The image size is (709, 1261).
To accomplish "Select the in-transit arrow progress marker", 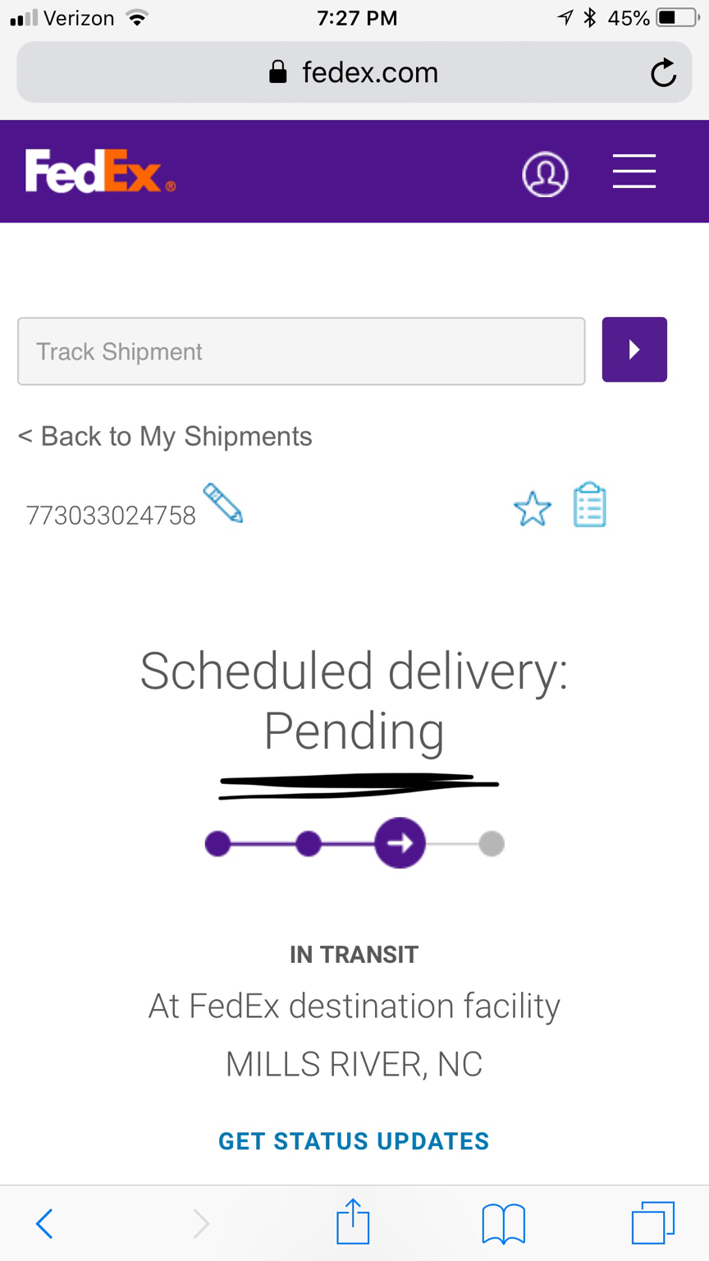I will 400,843.
